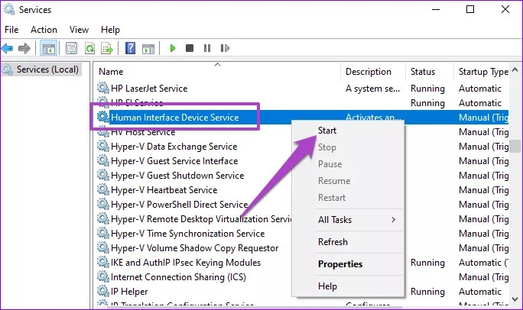Image resolution: width=523 pixels, height=310 pixels.
Task: Select Hyper-V Remote Desktop Virtualization Service name
Action: tap(201, 219)
